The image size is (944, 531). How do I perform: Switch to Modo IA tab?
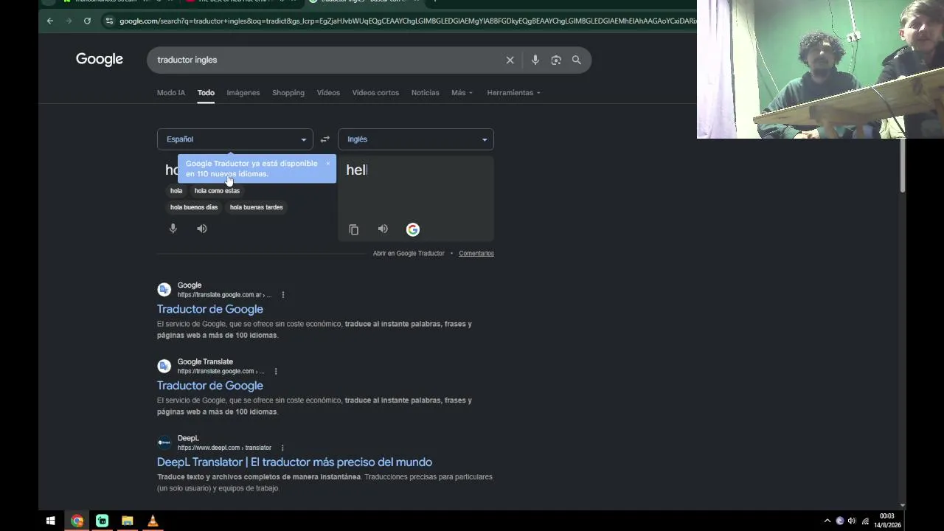click(x=171, y=93)
